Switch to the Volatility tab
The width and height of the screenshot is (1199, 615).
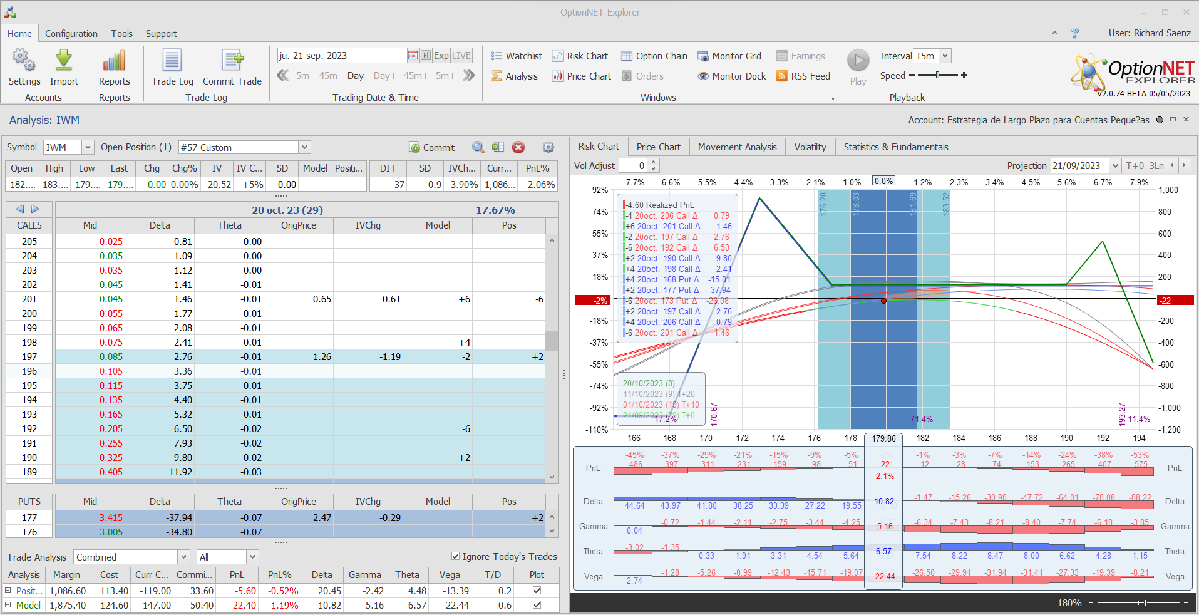pyautogui.click(x=810, y=147)
